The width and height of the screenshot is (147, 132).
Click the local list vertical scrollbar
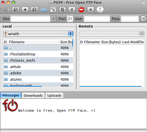click(x=73, y=43)
